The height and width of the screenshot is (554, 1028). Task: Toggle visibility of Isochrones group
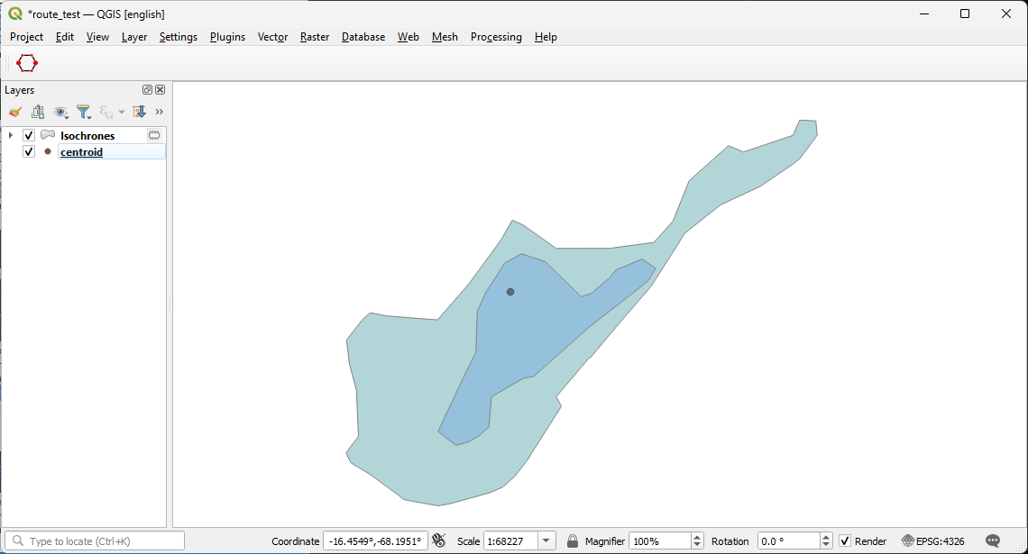pyautogui.click(x=29, y=135)
